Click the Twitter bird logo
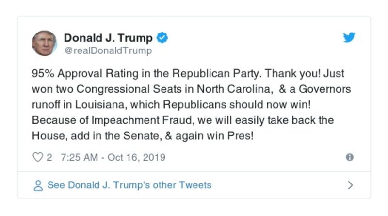 [x=349, y=38]
